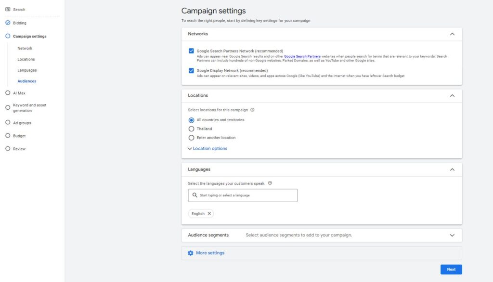The image size is (493, 282).
Task: Collapse the Networks section
Action: click(x=452, y=34)
